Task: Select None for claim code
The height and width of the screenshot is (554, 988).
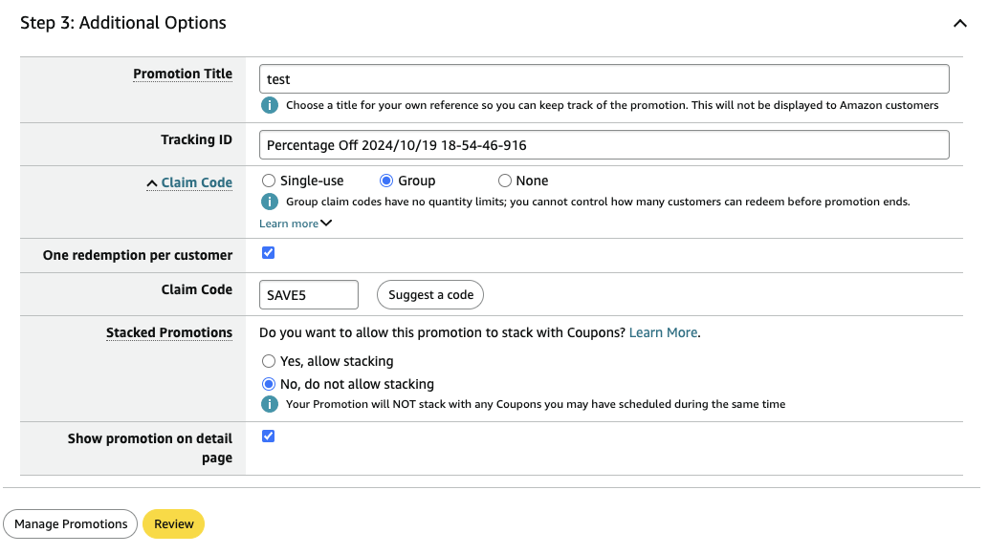Action: 505,181
